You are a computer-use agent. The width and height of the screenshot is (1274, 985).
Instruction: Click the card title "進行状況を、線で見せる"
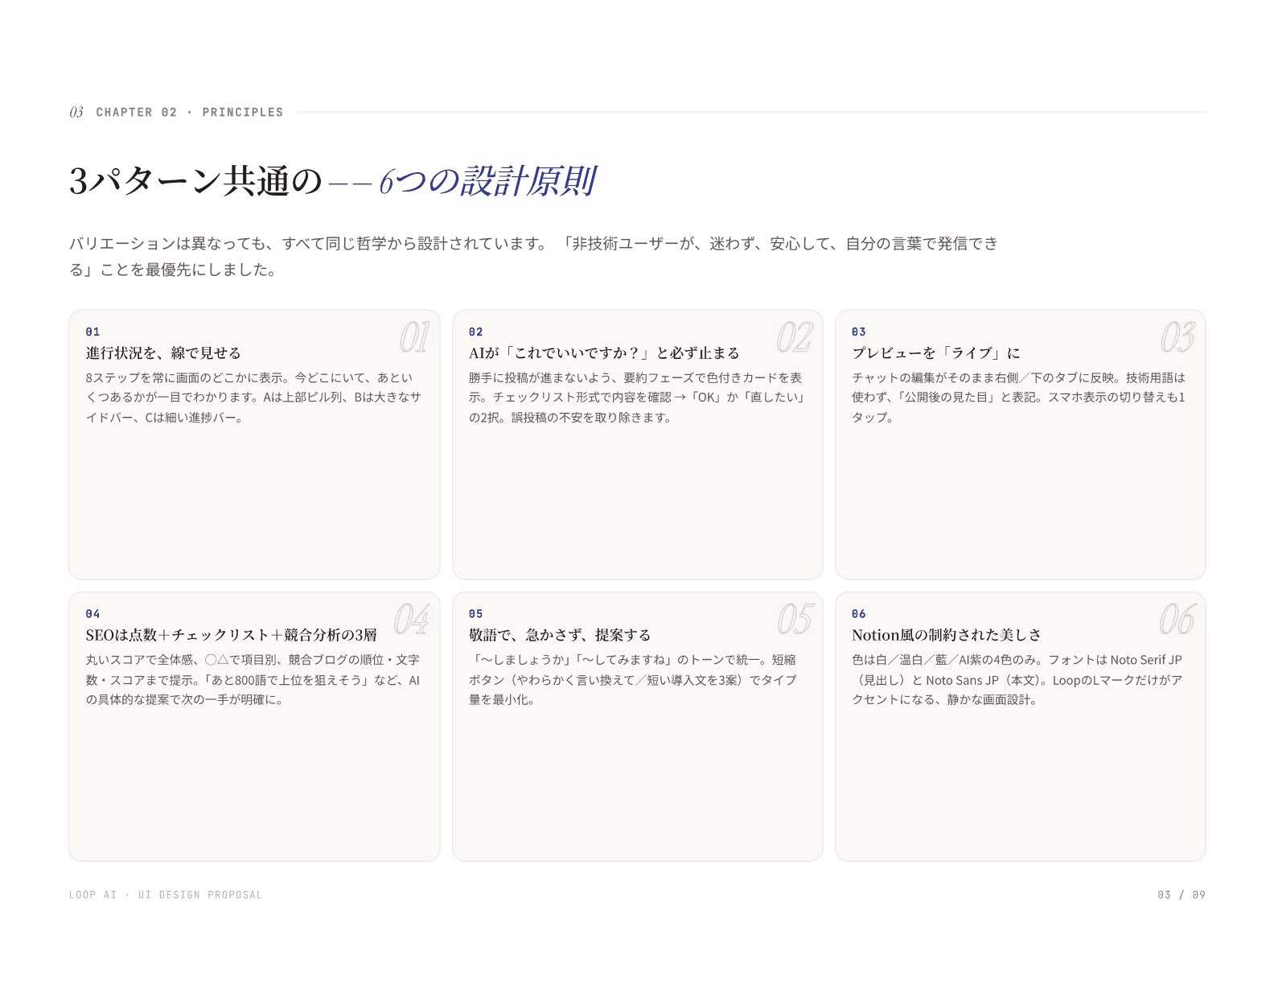[163, 353]
